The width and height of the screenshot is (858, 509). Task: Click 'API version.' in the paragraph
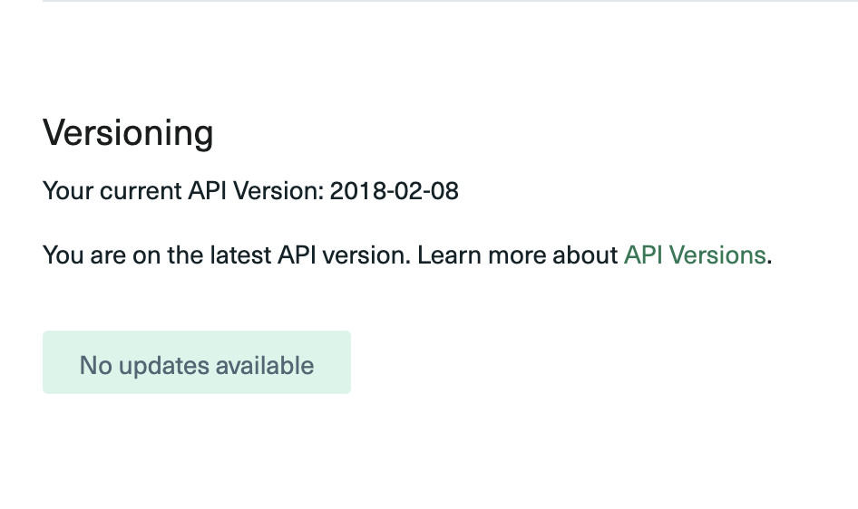pos(344,255)
